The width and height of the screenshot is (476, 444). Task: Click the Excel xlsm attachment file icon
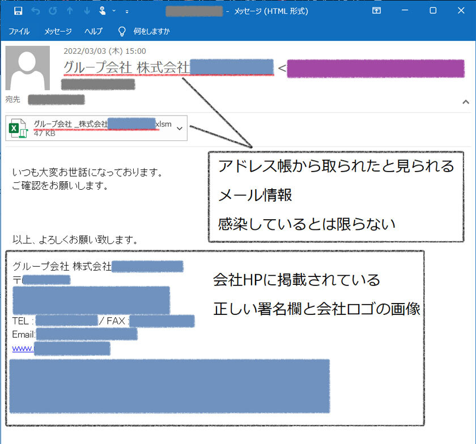[18, 129]
